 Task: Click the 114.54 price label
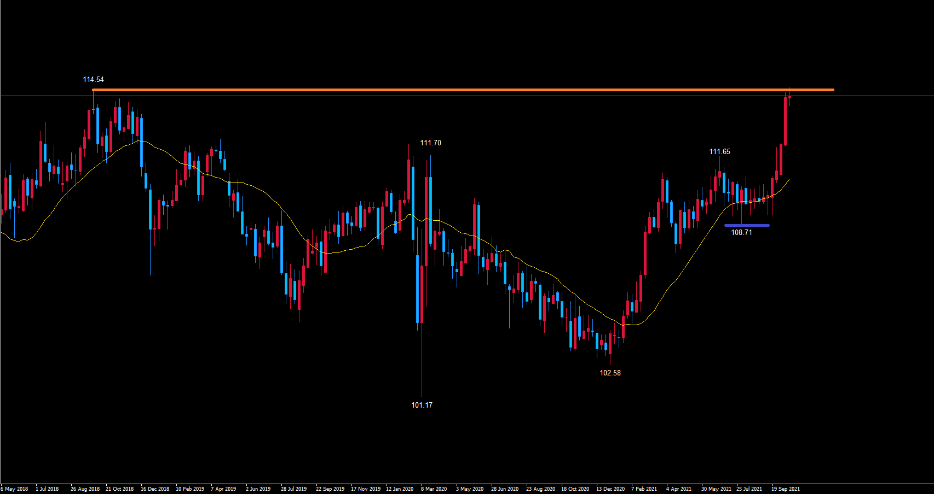coord(93,79)
